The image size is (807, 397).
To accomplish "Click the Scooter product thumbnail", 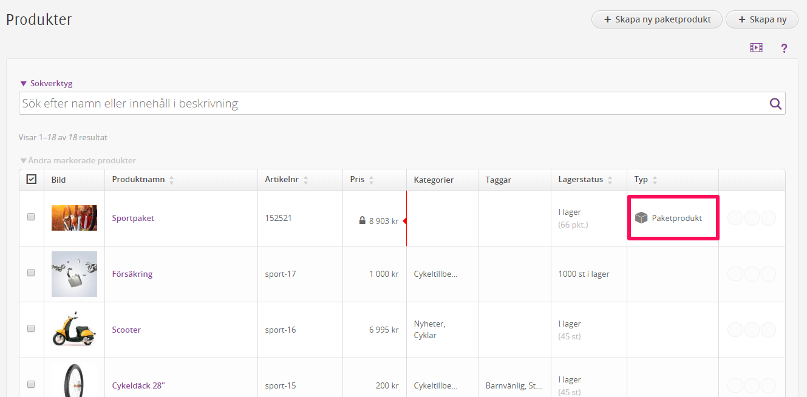I will [74, 329].
